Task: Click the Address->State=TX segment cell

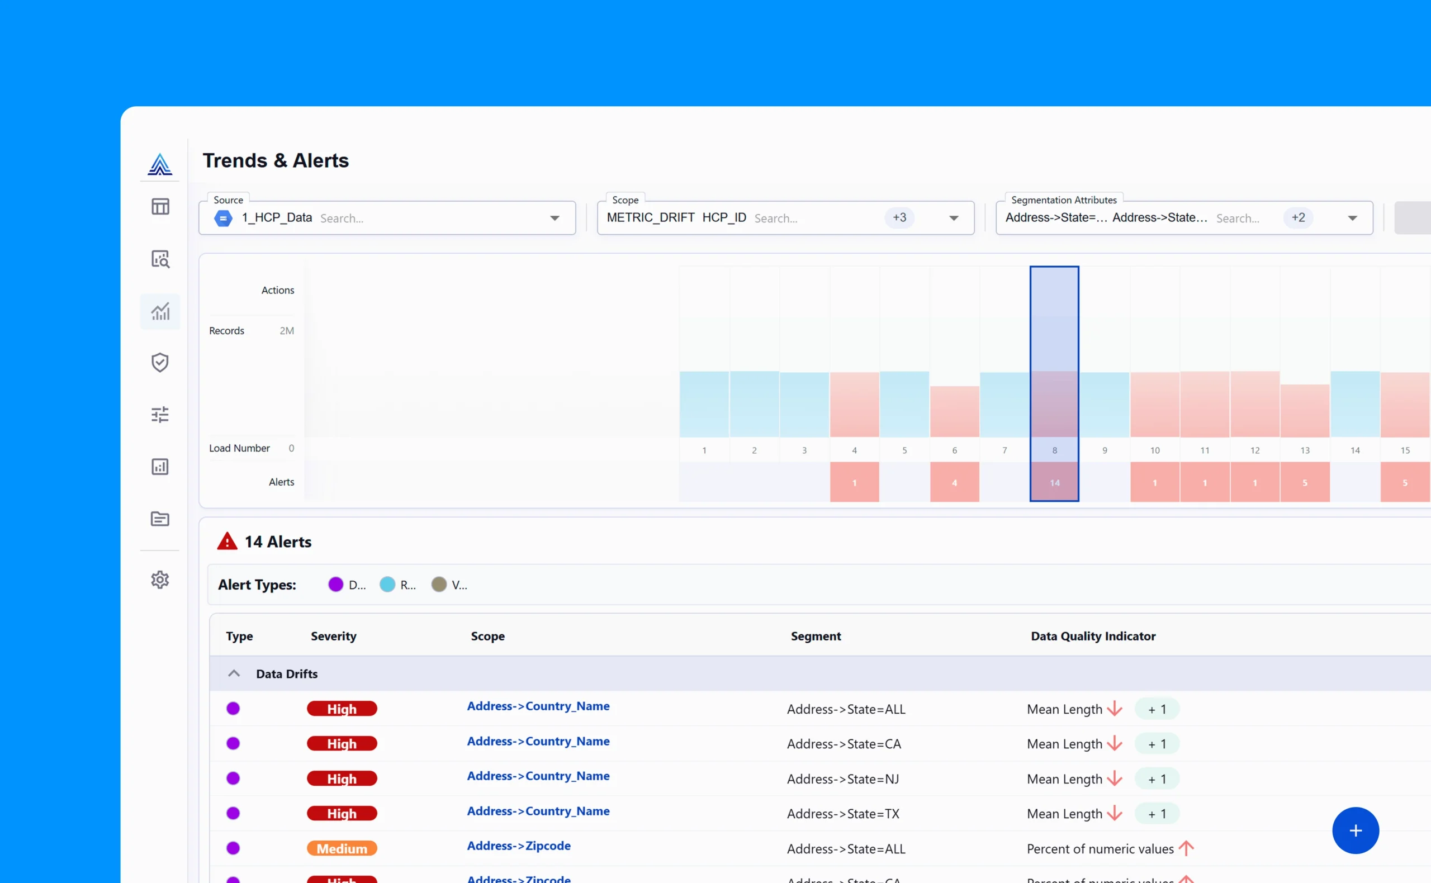Action: click(x=843, y=814)
